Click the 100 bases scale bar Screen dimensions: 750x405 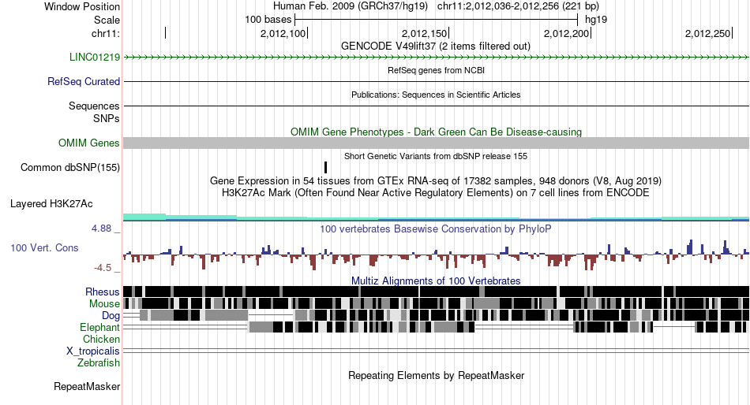click(x=437, y=20)
